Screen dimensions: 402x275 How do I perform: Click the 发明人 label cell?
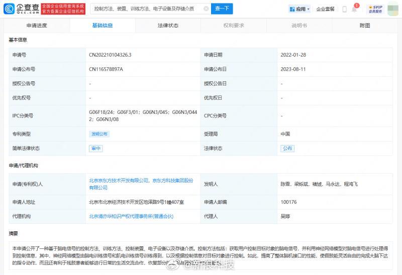pyautogui.click(x=239, y=184)
